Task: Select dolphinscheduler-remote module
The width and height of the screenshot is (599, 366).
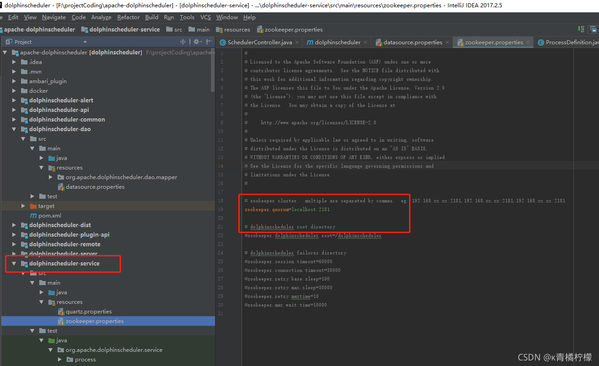Action: [x=65, y=244]
